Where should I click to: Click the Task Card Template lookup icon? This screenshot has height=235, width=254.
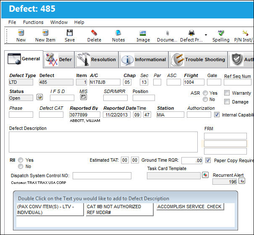(x=205, y=175)
